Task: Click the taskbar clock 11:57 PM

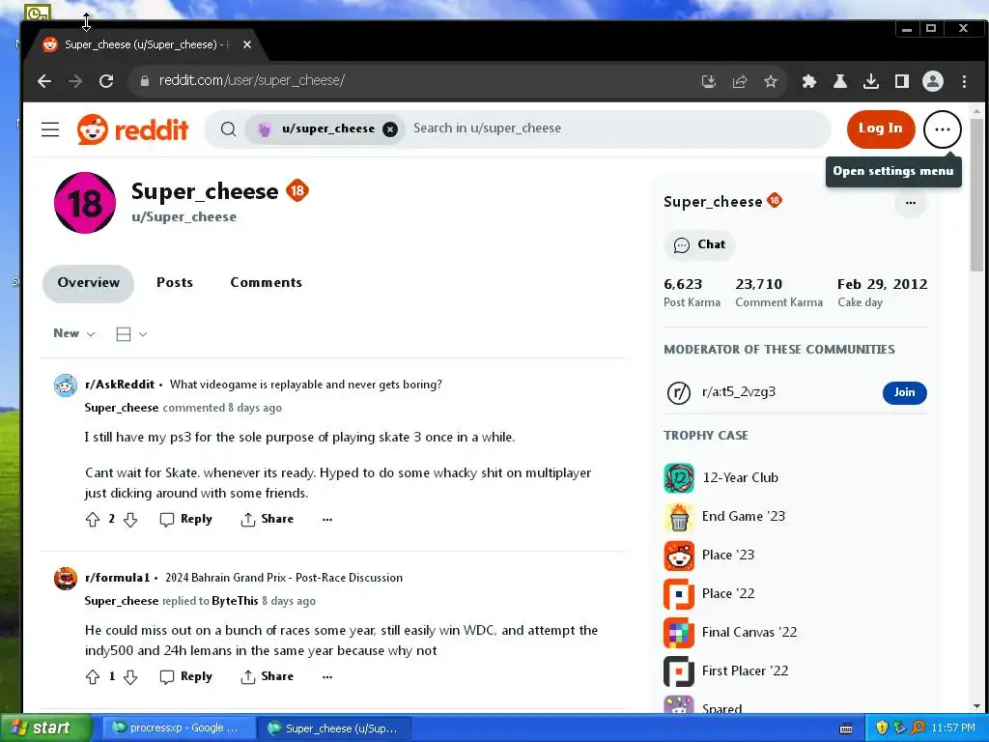Action: [953, 728]
